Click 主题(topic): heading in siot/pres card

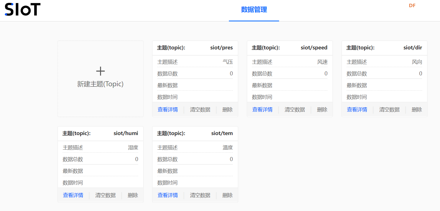click(171, 48)
